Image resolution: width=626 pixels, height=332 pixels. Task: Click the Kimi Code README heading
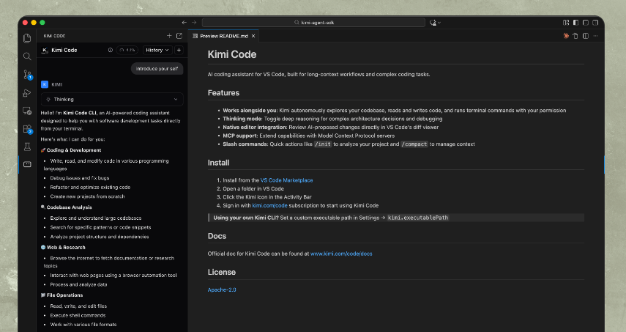[232, 54]
